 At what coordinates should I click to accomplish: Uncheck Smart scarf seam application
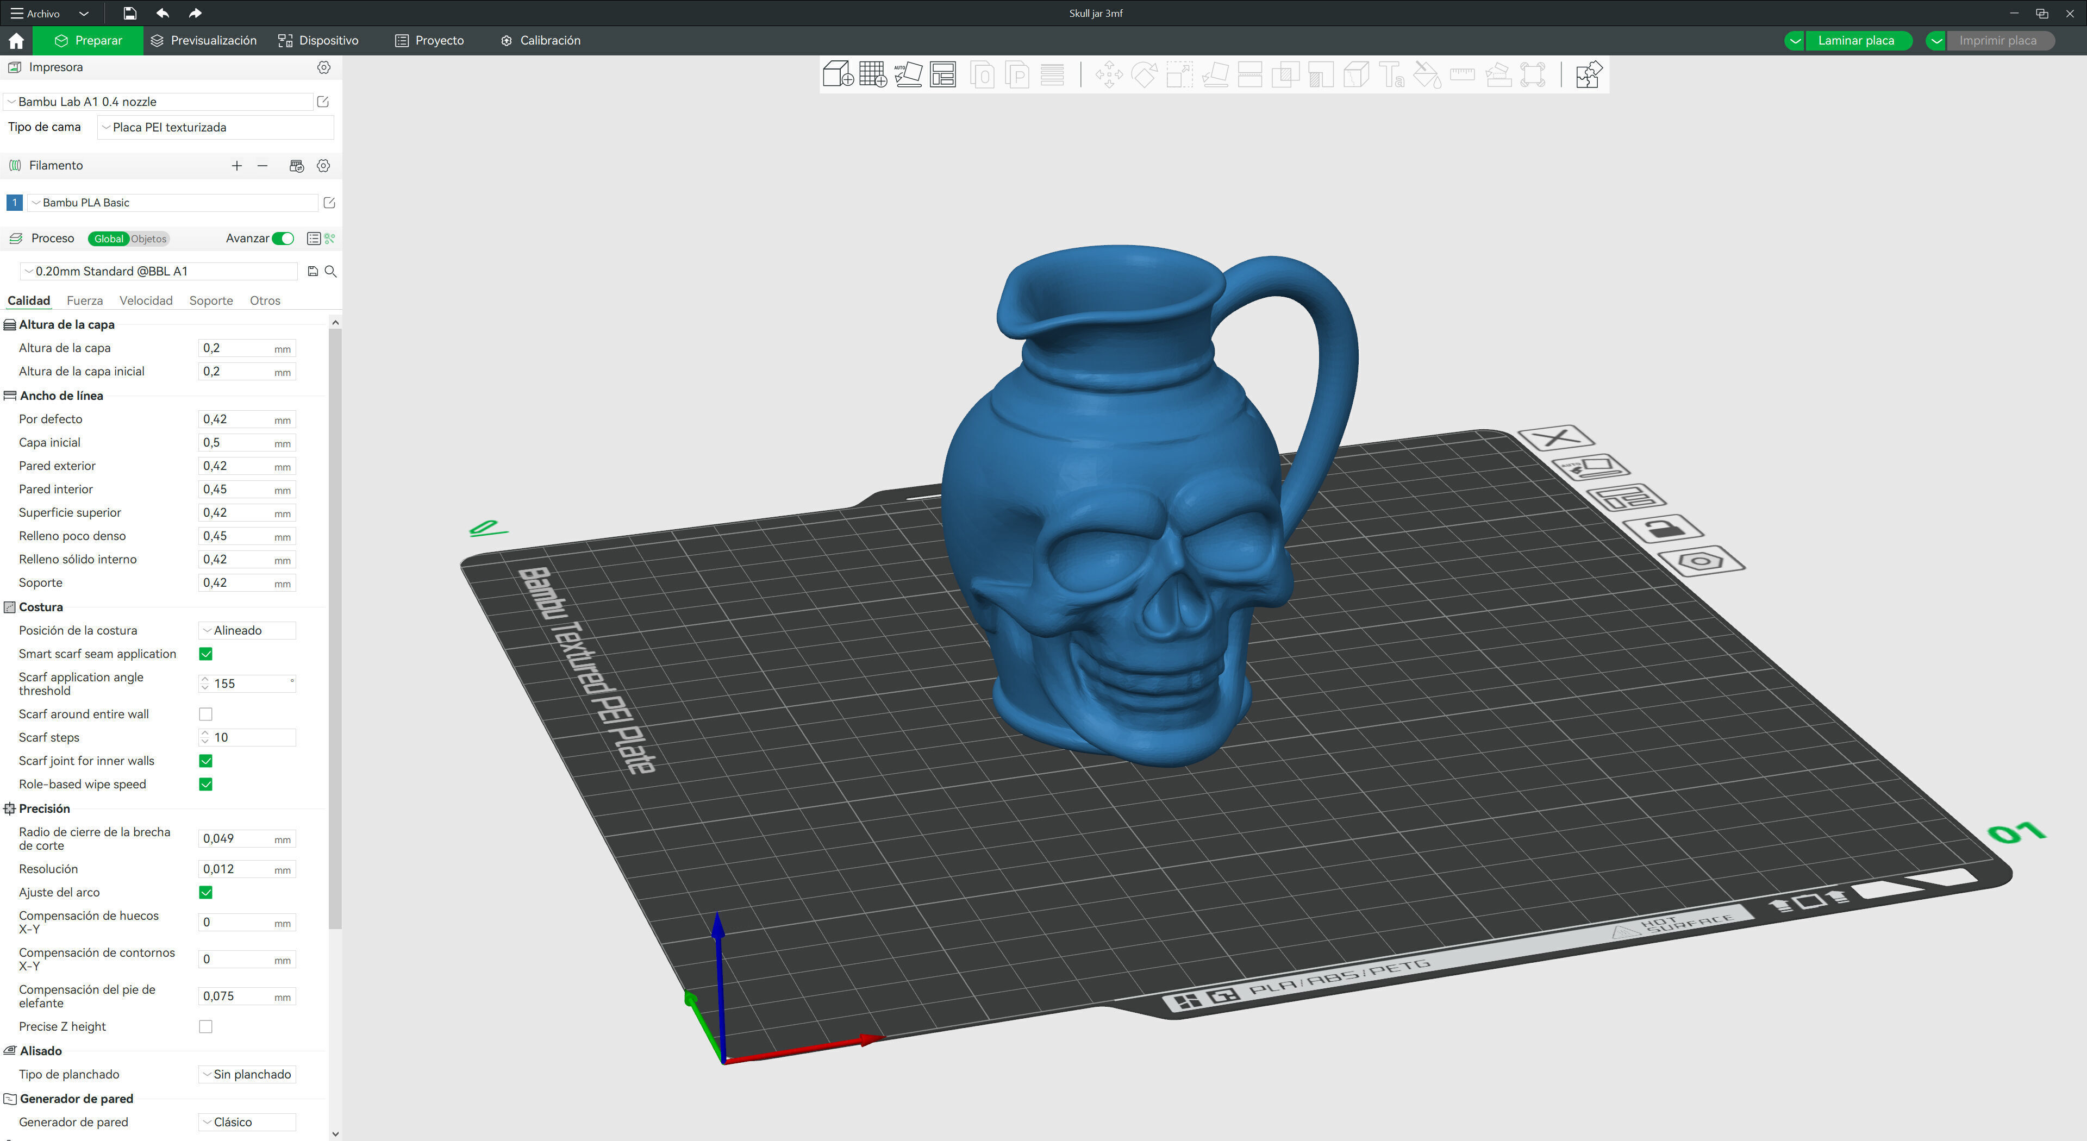[x=206, y=654]
